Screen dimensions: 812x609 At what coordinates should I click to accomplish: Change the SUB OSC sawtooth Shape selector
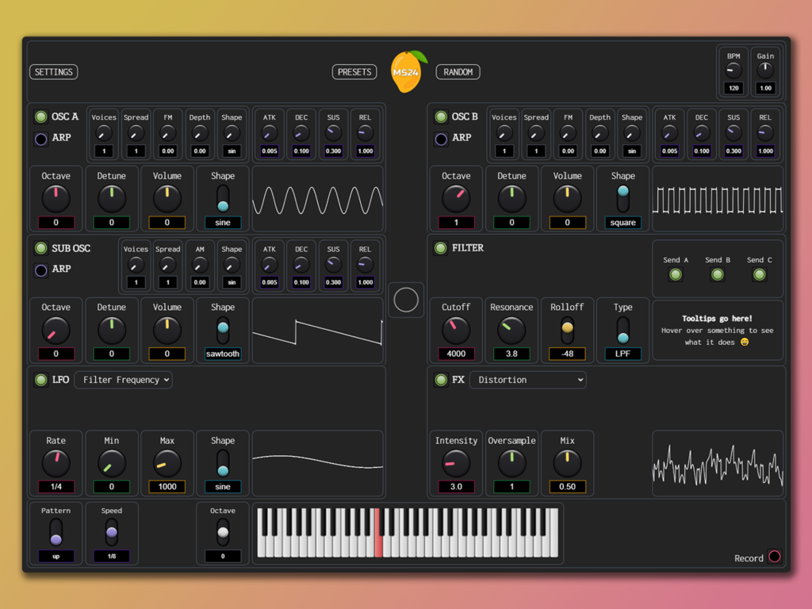click(x=223, y=331)
